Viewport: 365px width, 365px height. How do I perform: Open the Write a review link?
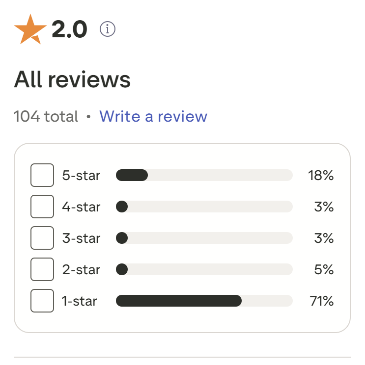(153, 116)
